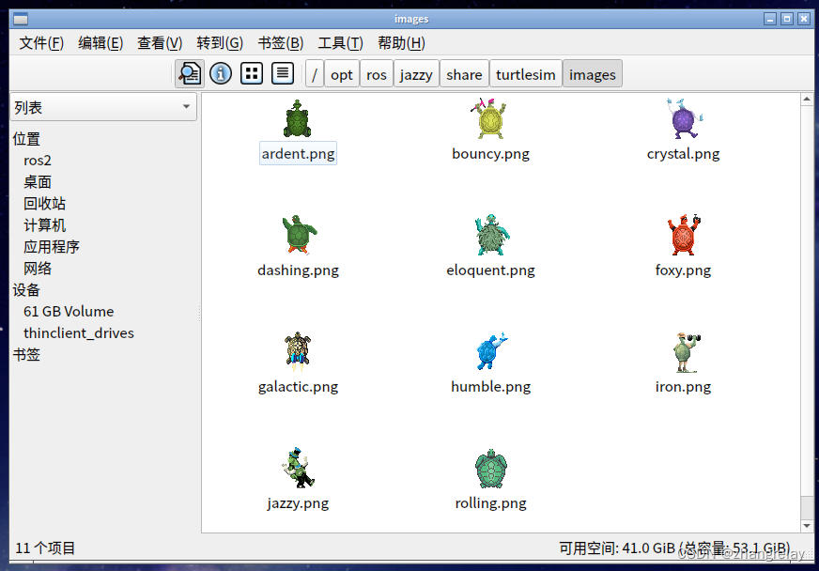
Task: Select the dashing.png turtle icon
Action: pos(300,235)
